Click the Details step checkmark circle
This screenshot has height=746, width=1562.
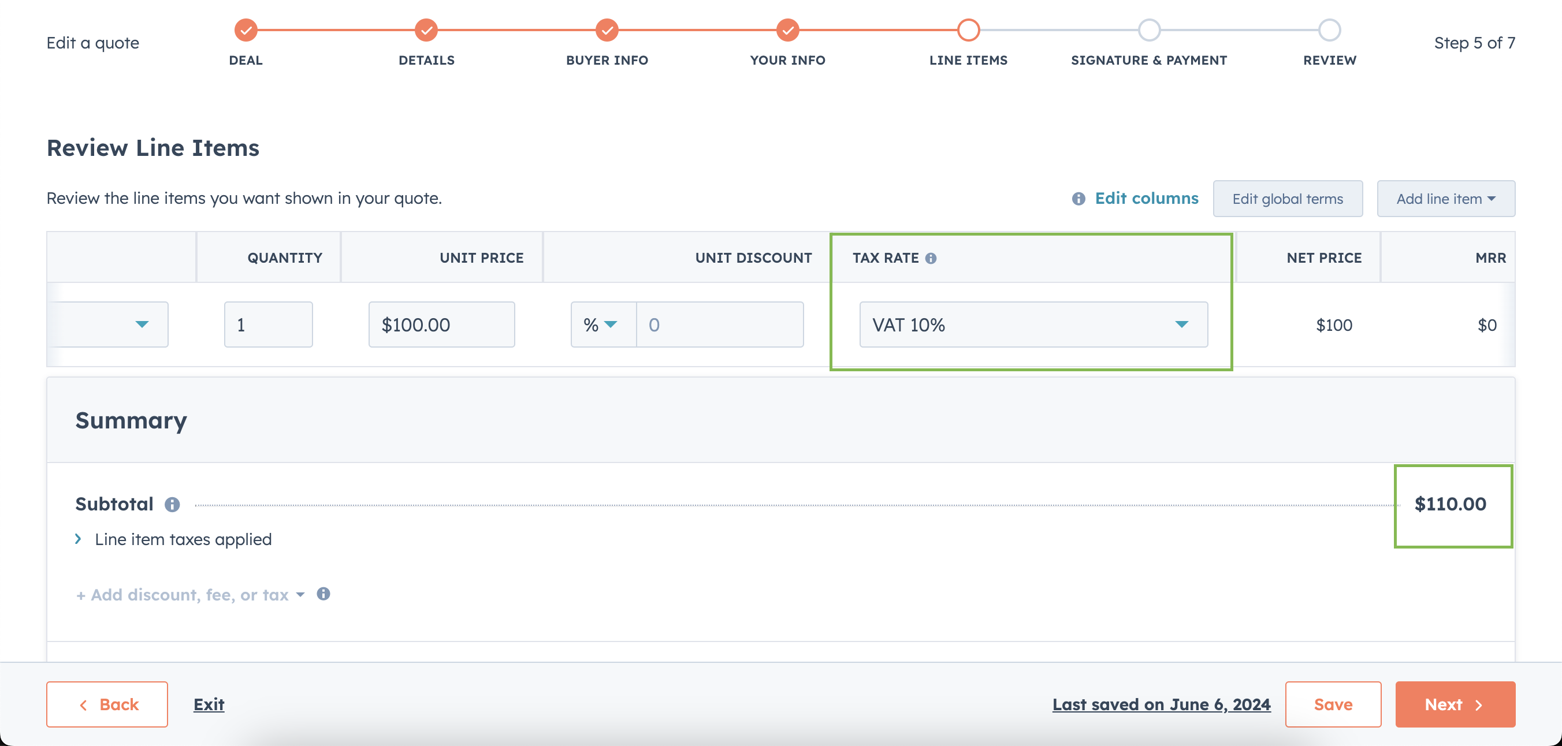click(x=426, y=29)
